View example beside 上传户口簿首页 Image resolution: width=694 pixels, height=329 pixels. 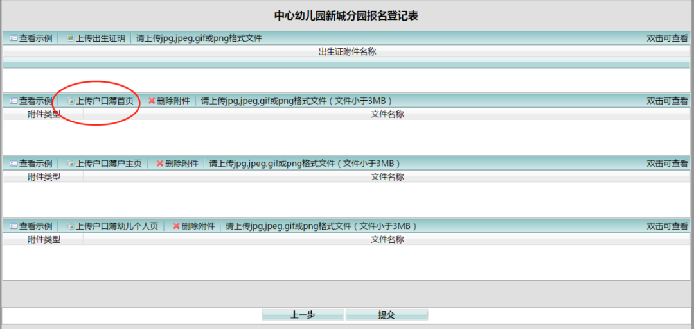tap(30, 101)
